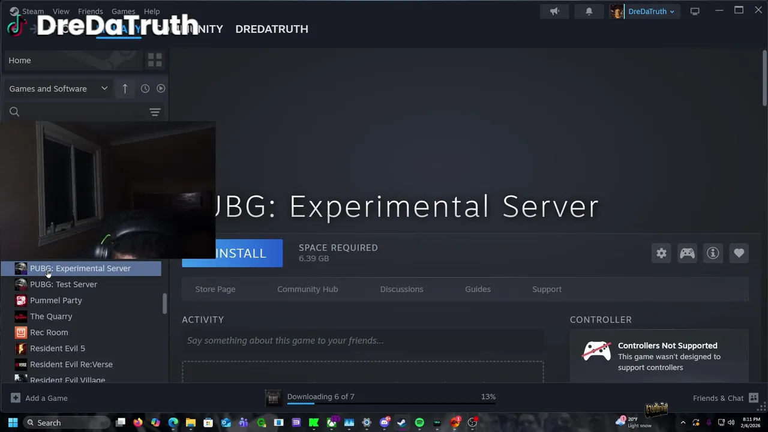Open the Store Page link
This screenshot has height=432, width=768.
point(215,289)
